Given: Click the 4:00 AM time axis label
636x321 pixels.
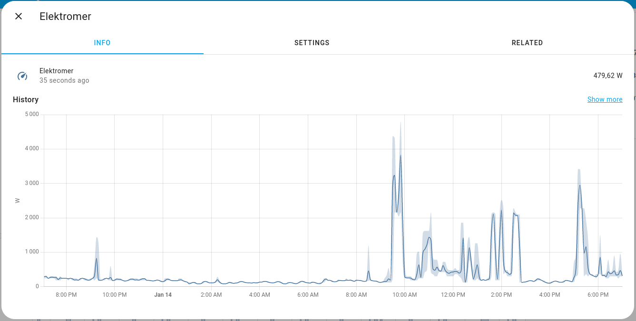Looking at the screenshot, I should 259,295.
